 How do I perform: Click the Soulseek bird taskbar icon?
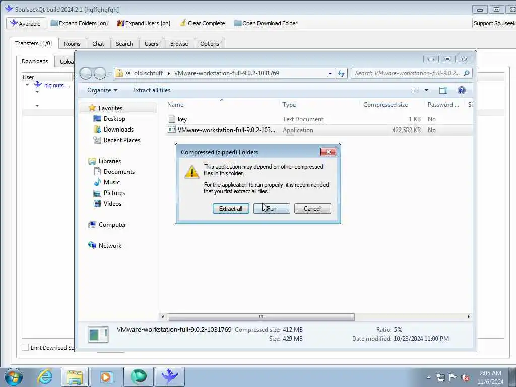pos(169,377)
